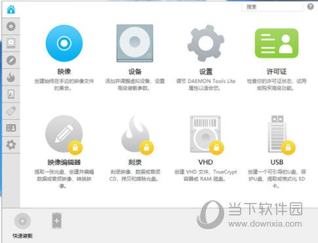Open the sidebar VHD hard disk icon
The image size is (318, 243).
click(11, 94)
